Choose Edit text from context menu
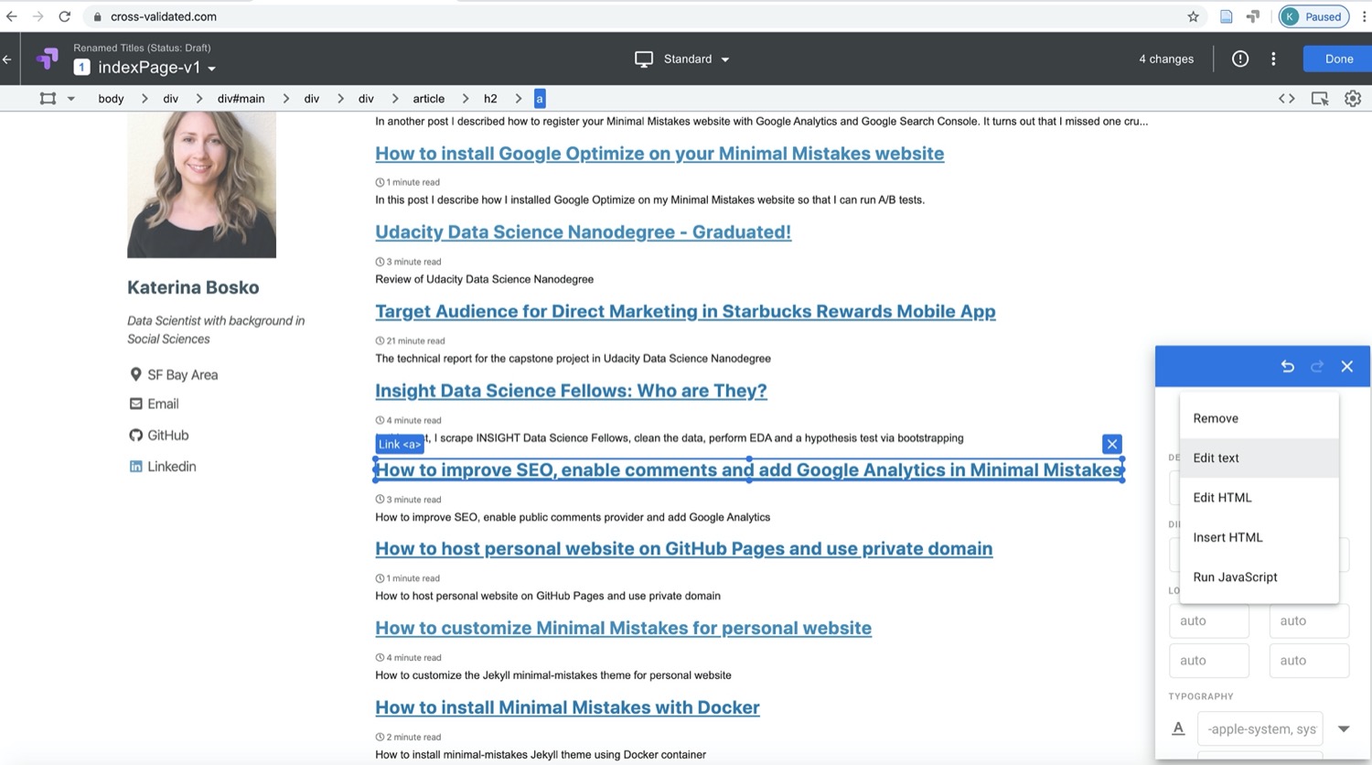This screenshot has height=765, width=1372. [1259, 458]
